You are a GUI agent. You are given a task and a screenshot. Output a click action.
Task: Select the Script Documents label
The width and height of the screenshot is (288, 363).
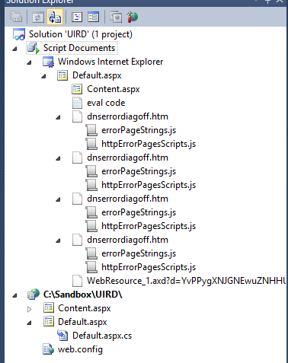click(79, 48)
